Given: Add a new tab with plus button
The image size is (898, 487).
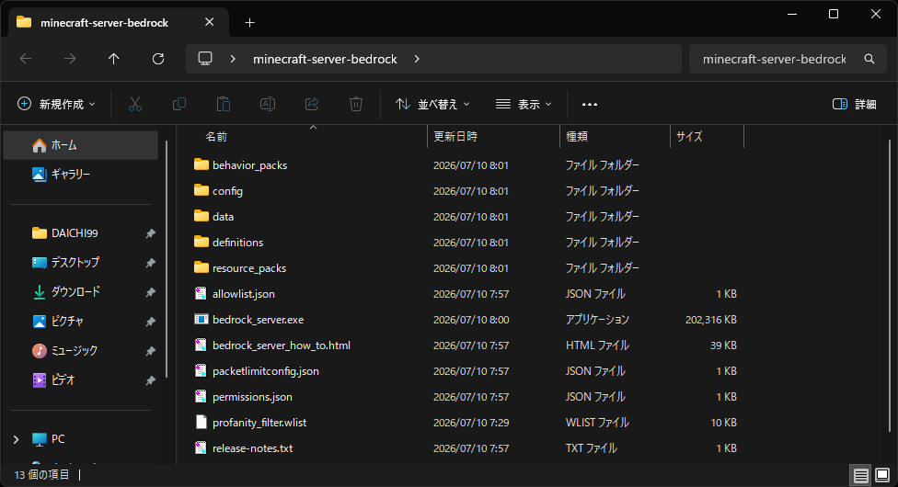Looking at the screenshot, I should coord(249,22).
